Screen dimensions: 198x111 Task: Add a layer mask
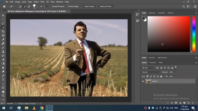[176, 103]
